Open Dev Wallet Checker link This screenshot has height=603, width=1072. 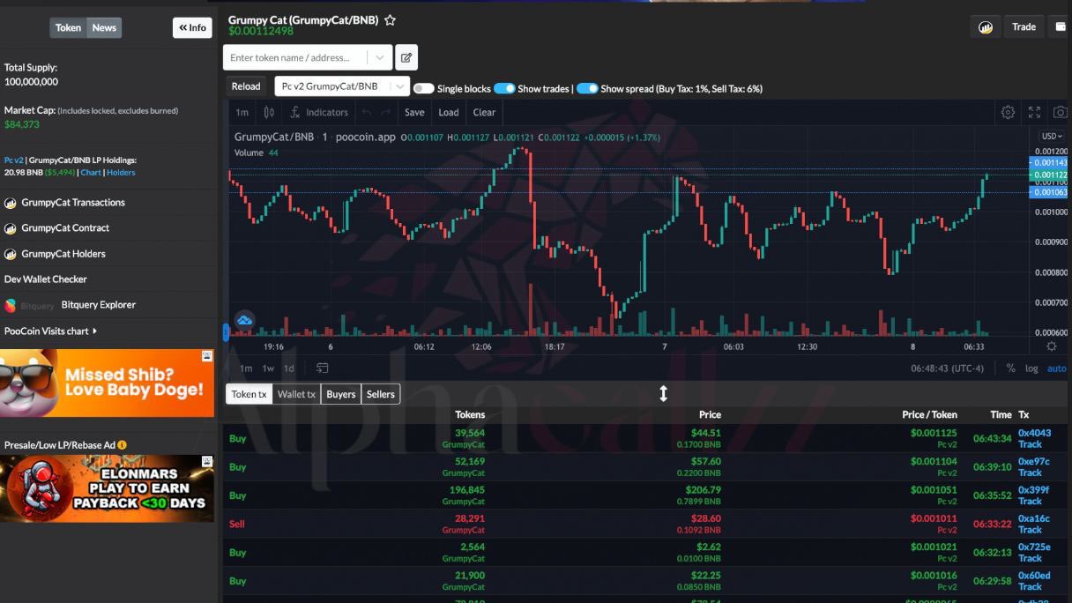[x=46, y=279]
